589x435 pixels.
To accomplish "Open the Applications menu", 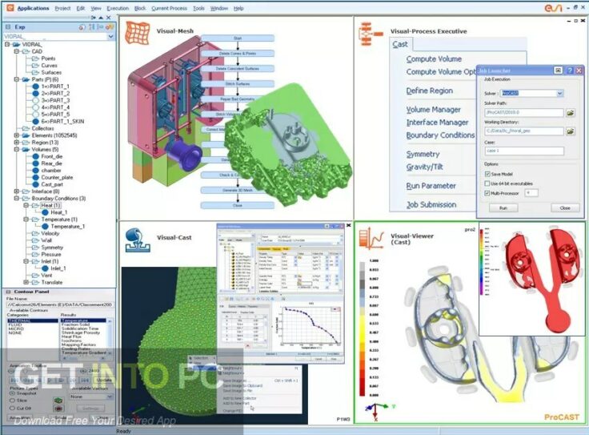I will point(33,8).
